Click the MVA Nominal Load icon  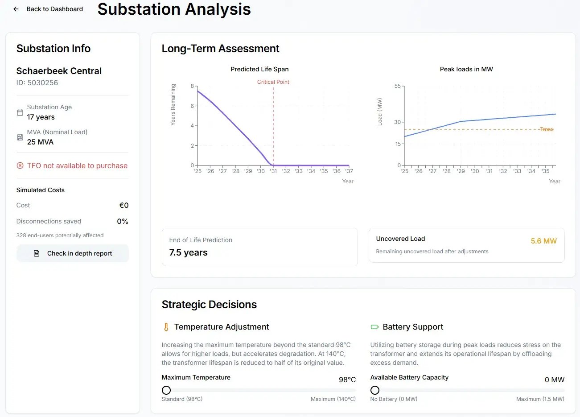(20, 137)
